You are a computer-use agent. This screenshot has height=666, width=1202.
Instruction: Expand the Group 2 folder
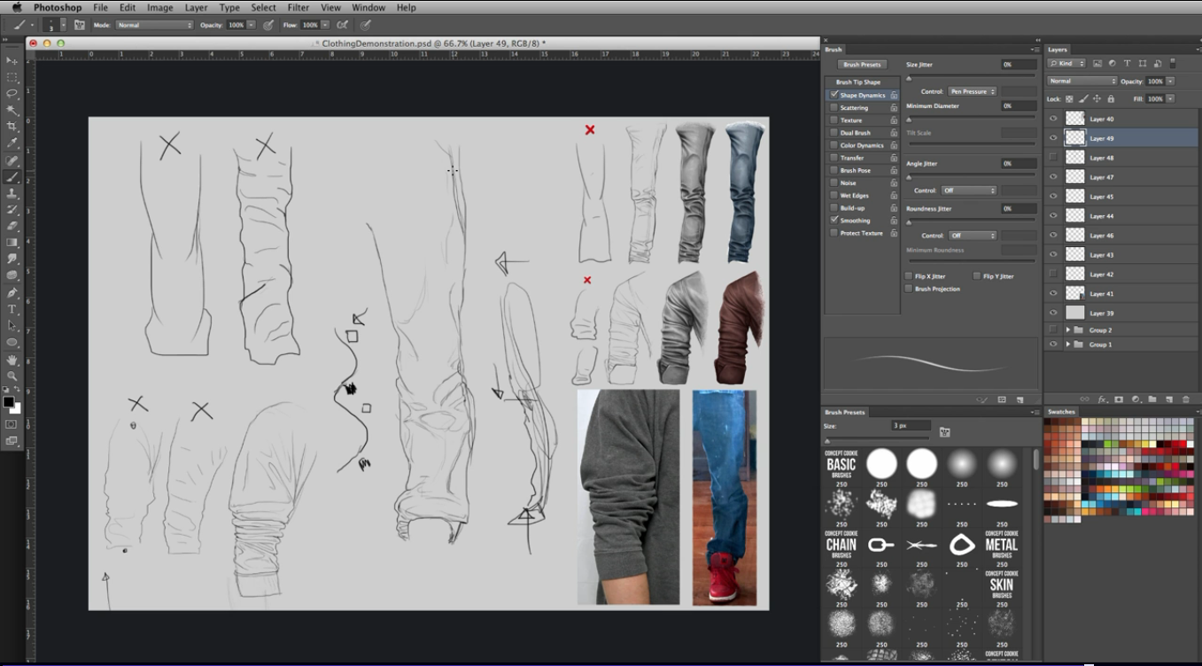1067,330
